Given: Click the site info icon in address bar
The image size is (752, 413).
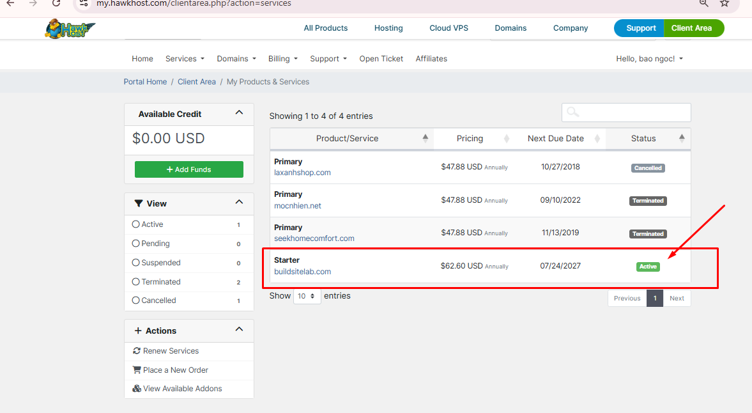Looking at the screenshot, I should coord(84,3).
